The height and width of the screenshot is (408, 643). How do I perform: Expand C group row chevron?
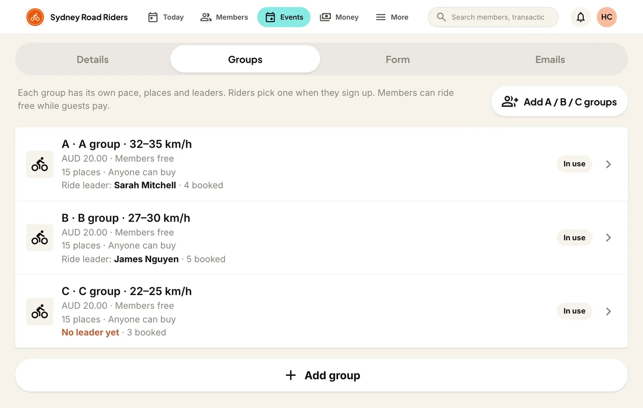608,312
